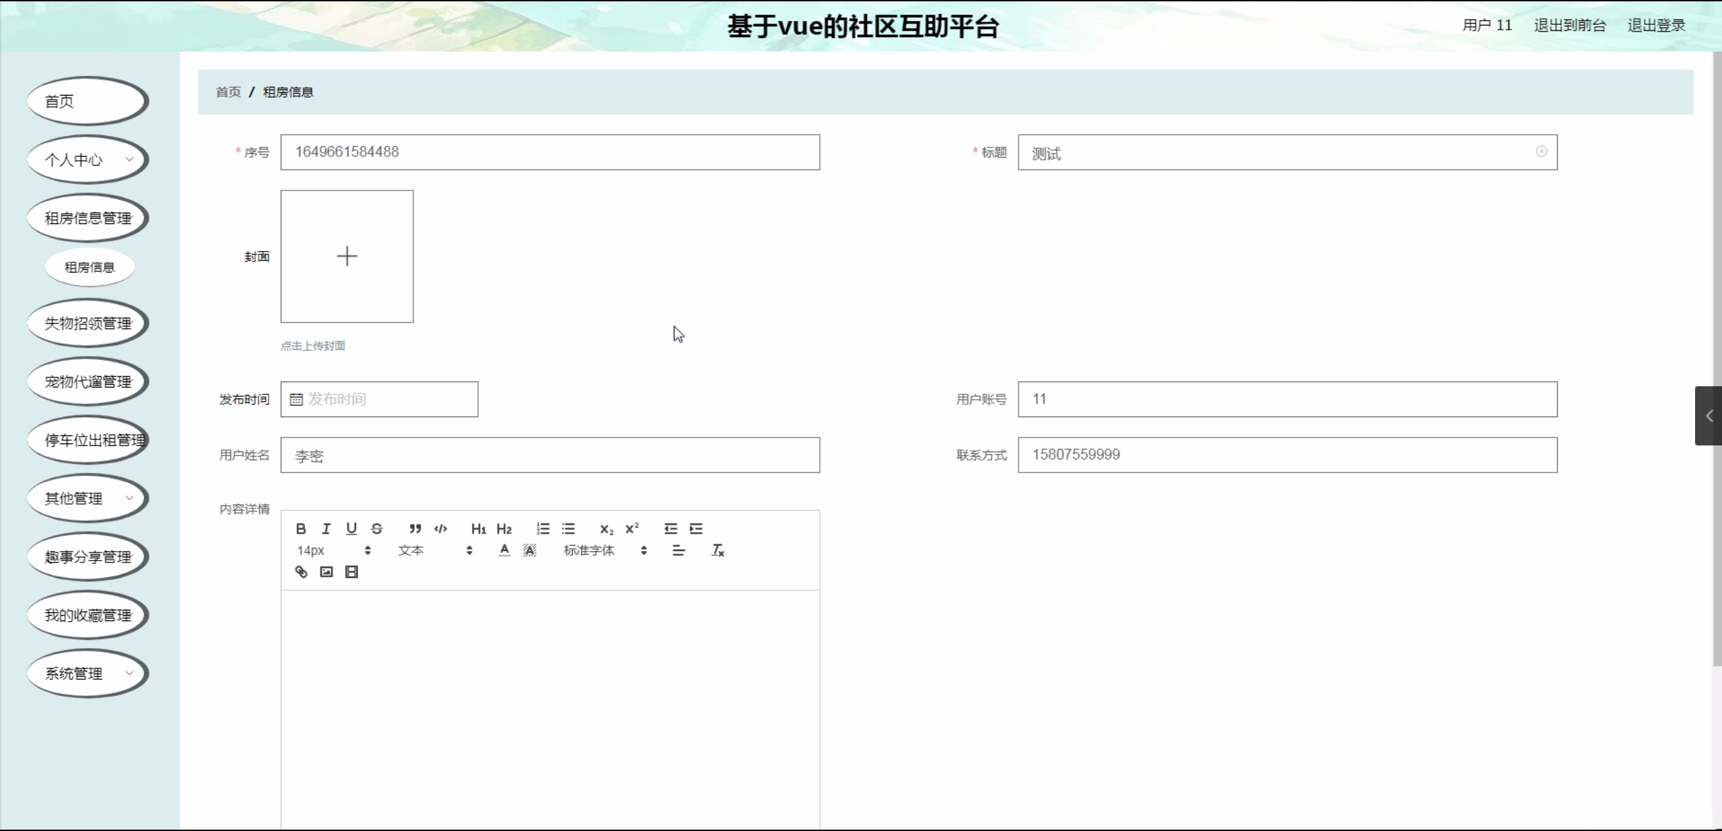Click 退出到前台 in the header
Image resolution: width=1722 pixels, height=831 pixels.
[1569, 26]
